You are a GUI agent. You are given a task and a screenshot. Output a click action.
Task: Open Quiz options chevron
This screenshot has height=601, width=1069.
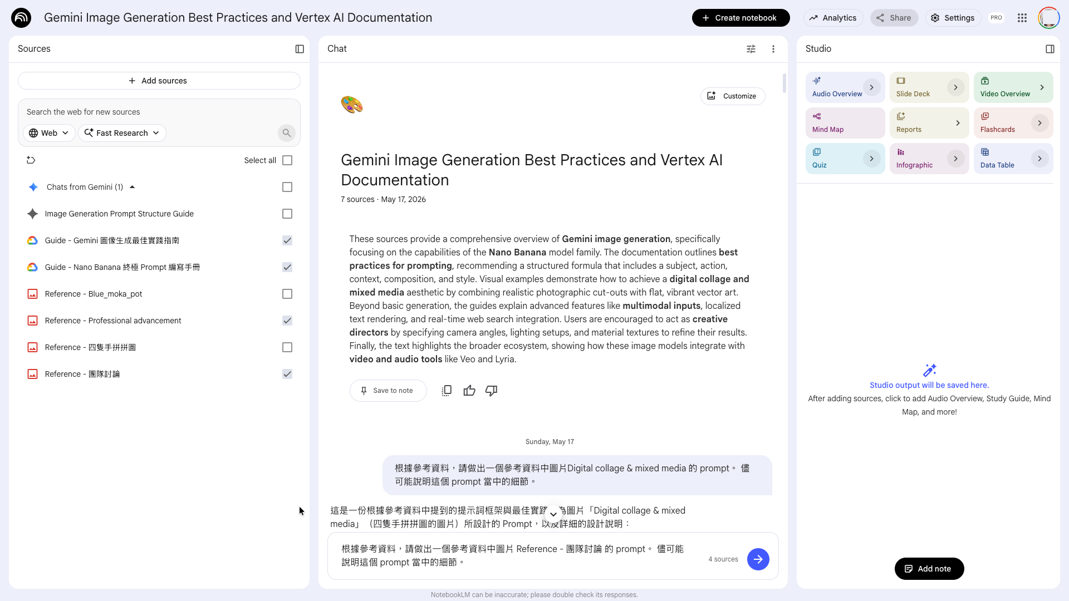(872, 159)
